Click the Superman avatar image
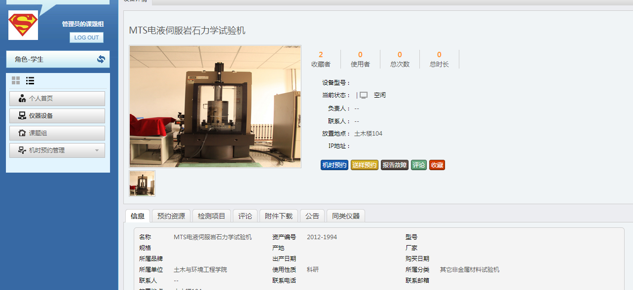The image size is (633, 290). click(23, 25)
